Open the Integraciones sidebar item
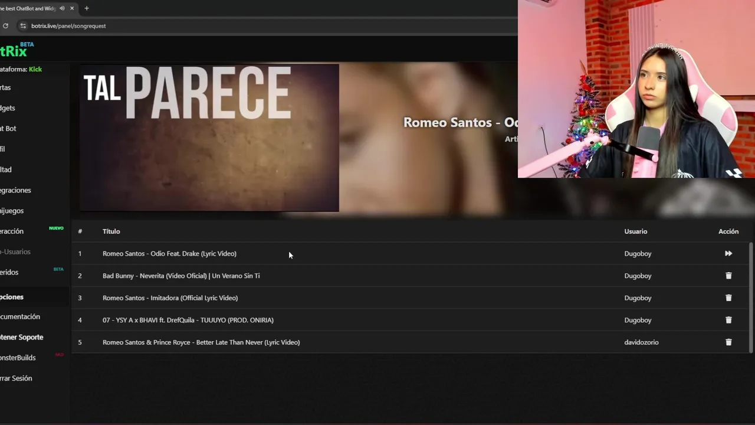This screenshot has height=425, width=755. point(15,190)
